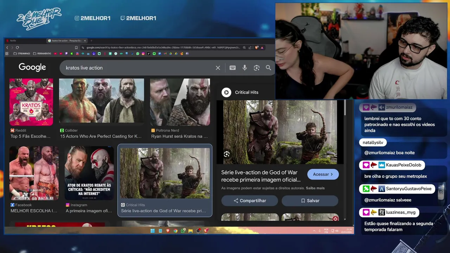The width and height of the screenshot is (450, 253).
Task: Open File Explorer from the taskbar
Action: (x=191, y=231)
